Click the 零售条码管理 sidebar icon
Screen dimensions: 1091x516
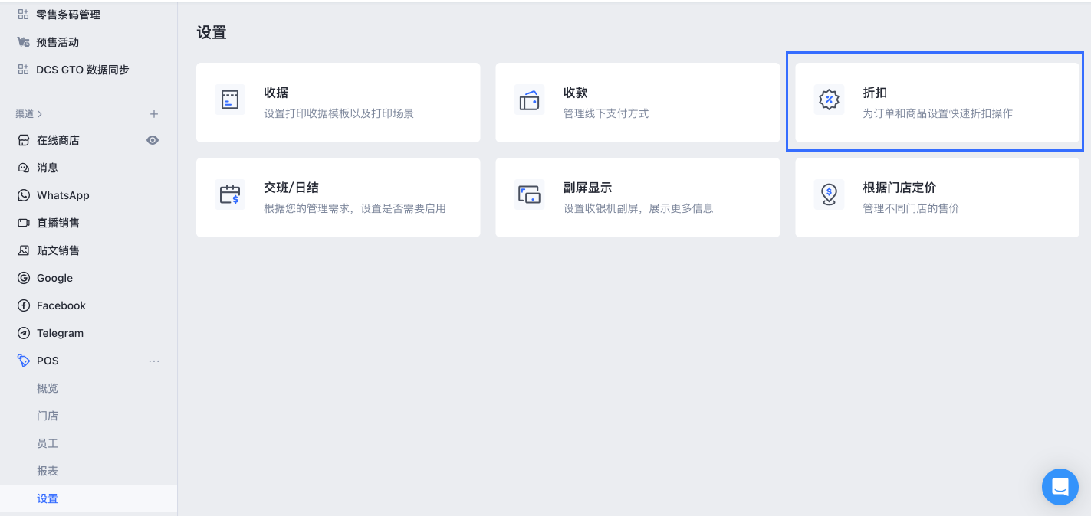coord(23,15)
